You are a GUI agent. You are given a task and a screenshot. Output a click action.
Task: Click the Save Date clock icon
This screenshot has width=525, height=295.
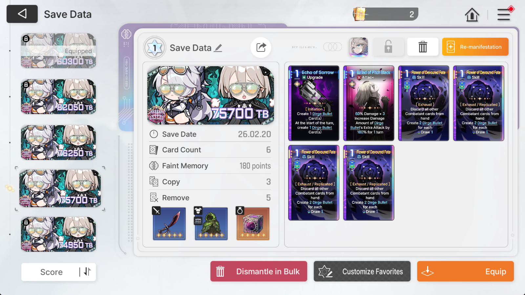coord(154,134)
